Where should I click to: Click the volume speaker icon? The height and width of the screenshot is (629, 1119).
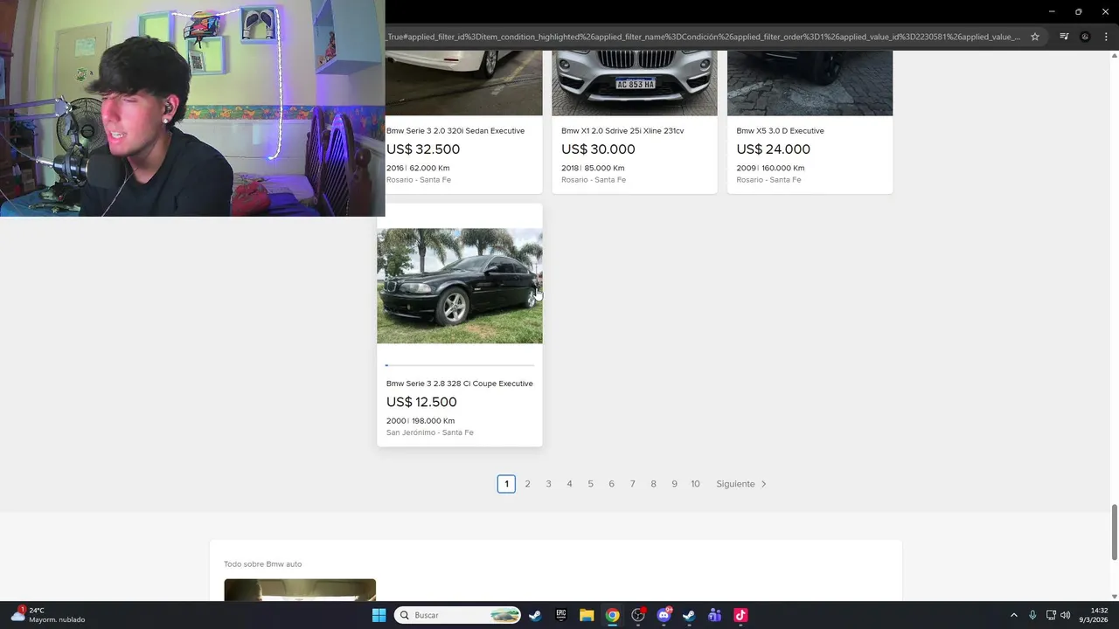tap(1065, 615)
